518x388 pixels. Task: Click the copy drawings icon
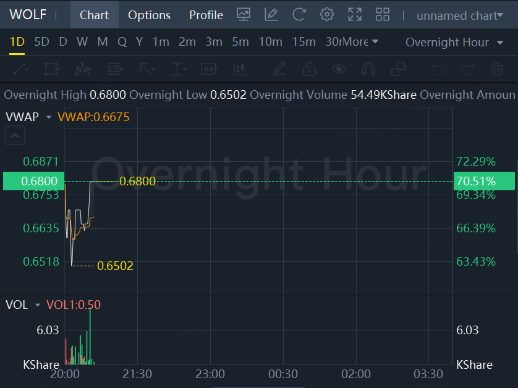tap(399, 69)
